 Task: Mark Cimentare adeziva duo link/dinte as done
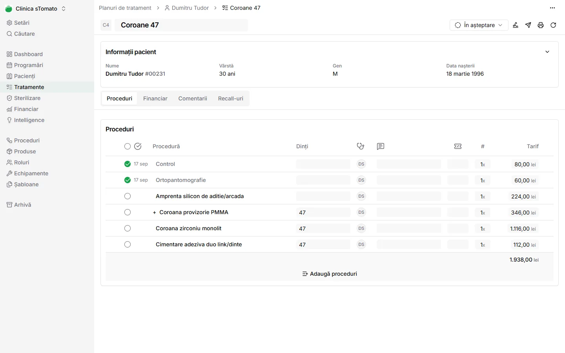[128, 244]
